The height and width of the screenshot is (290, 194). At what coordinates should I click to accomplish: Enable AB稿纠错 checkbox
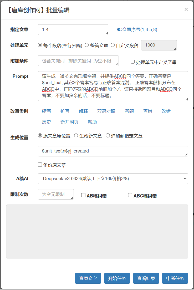coord(83,195)
